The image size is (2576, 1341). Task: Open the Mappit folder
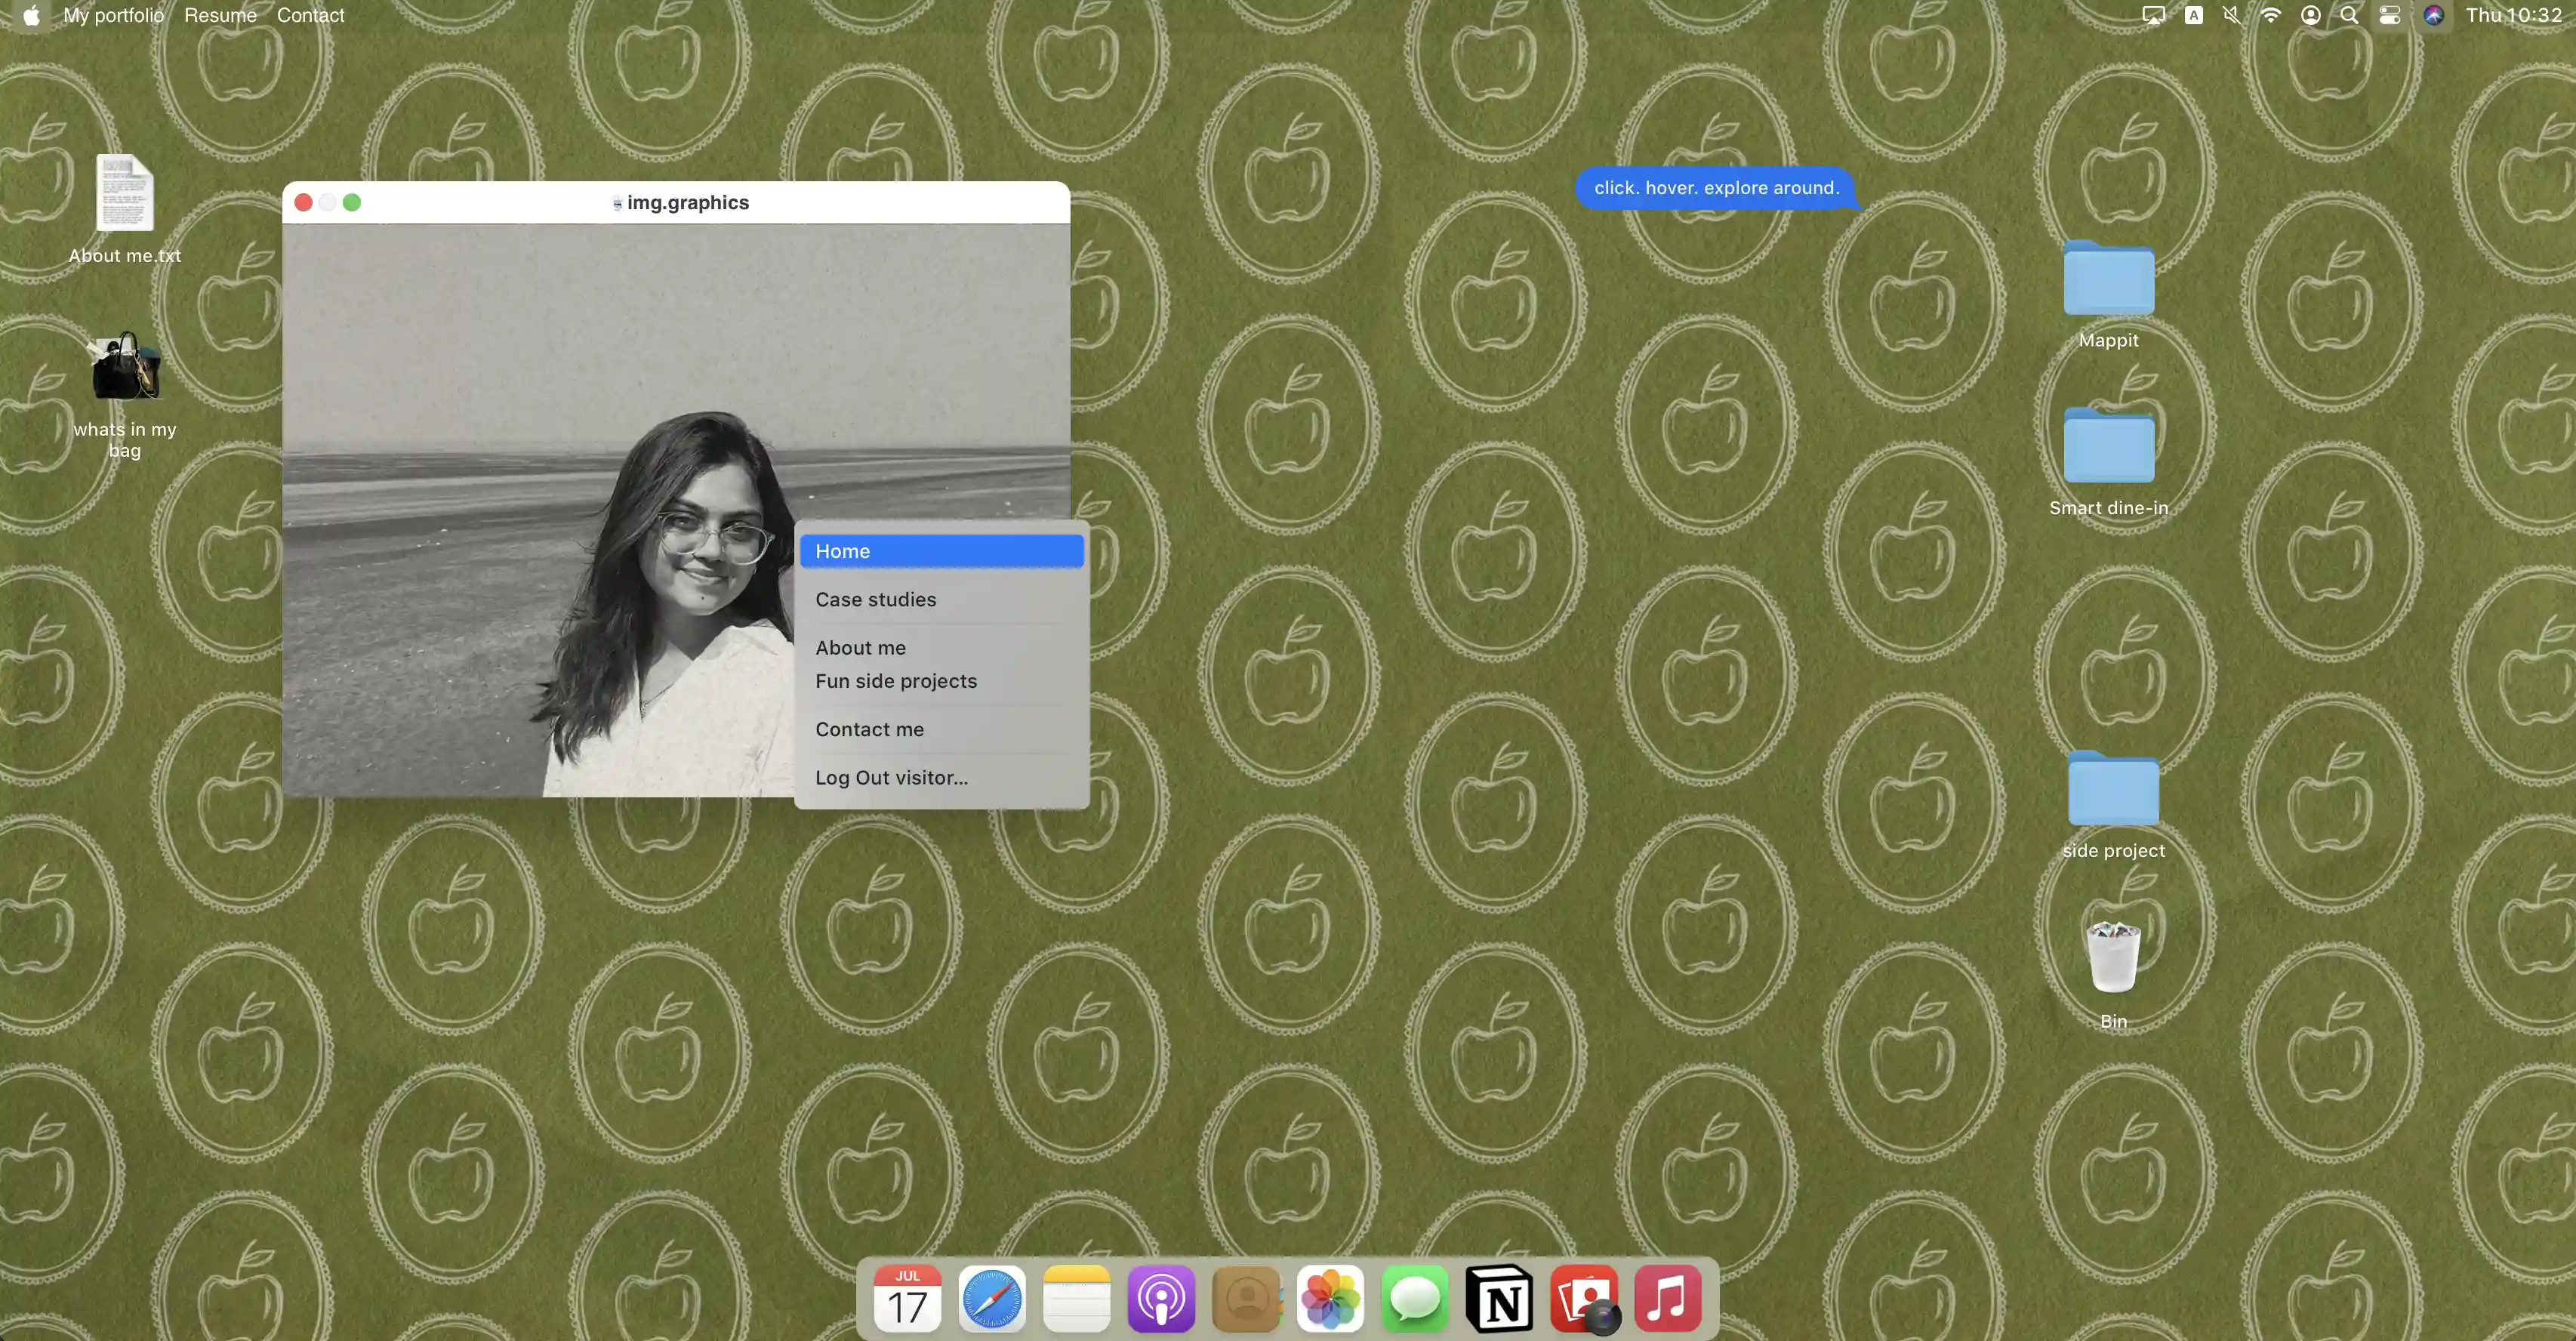2108,294
